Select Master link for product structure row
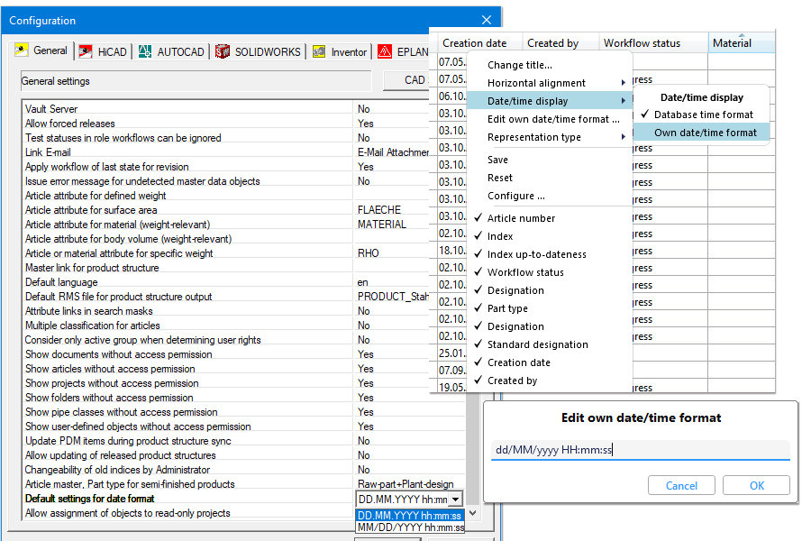The image size is (811, 541). click(x=188, y=268)
